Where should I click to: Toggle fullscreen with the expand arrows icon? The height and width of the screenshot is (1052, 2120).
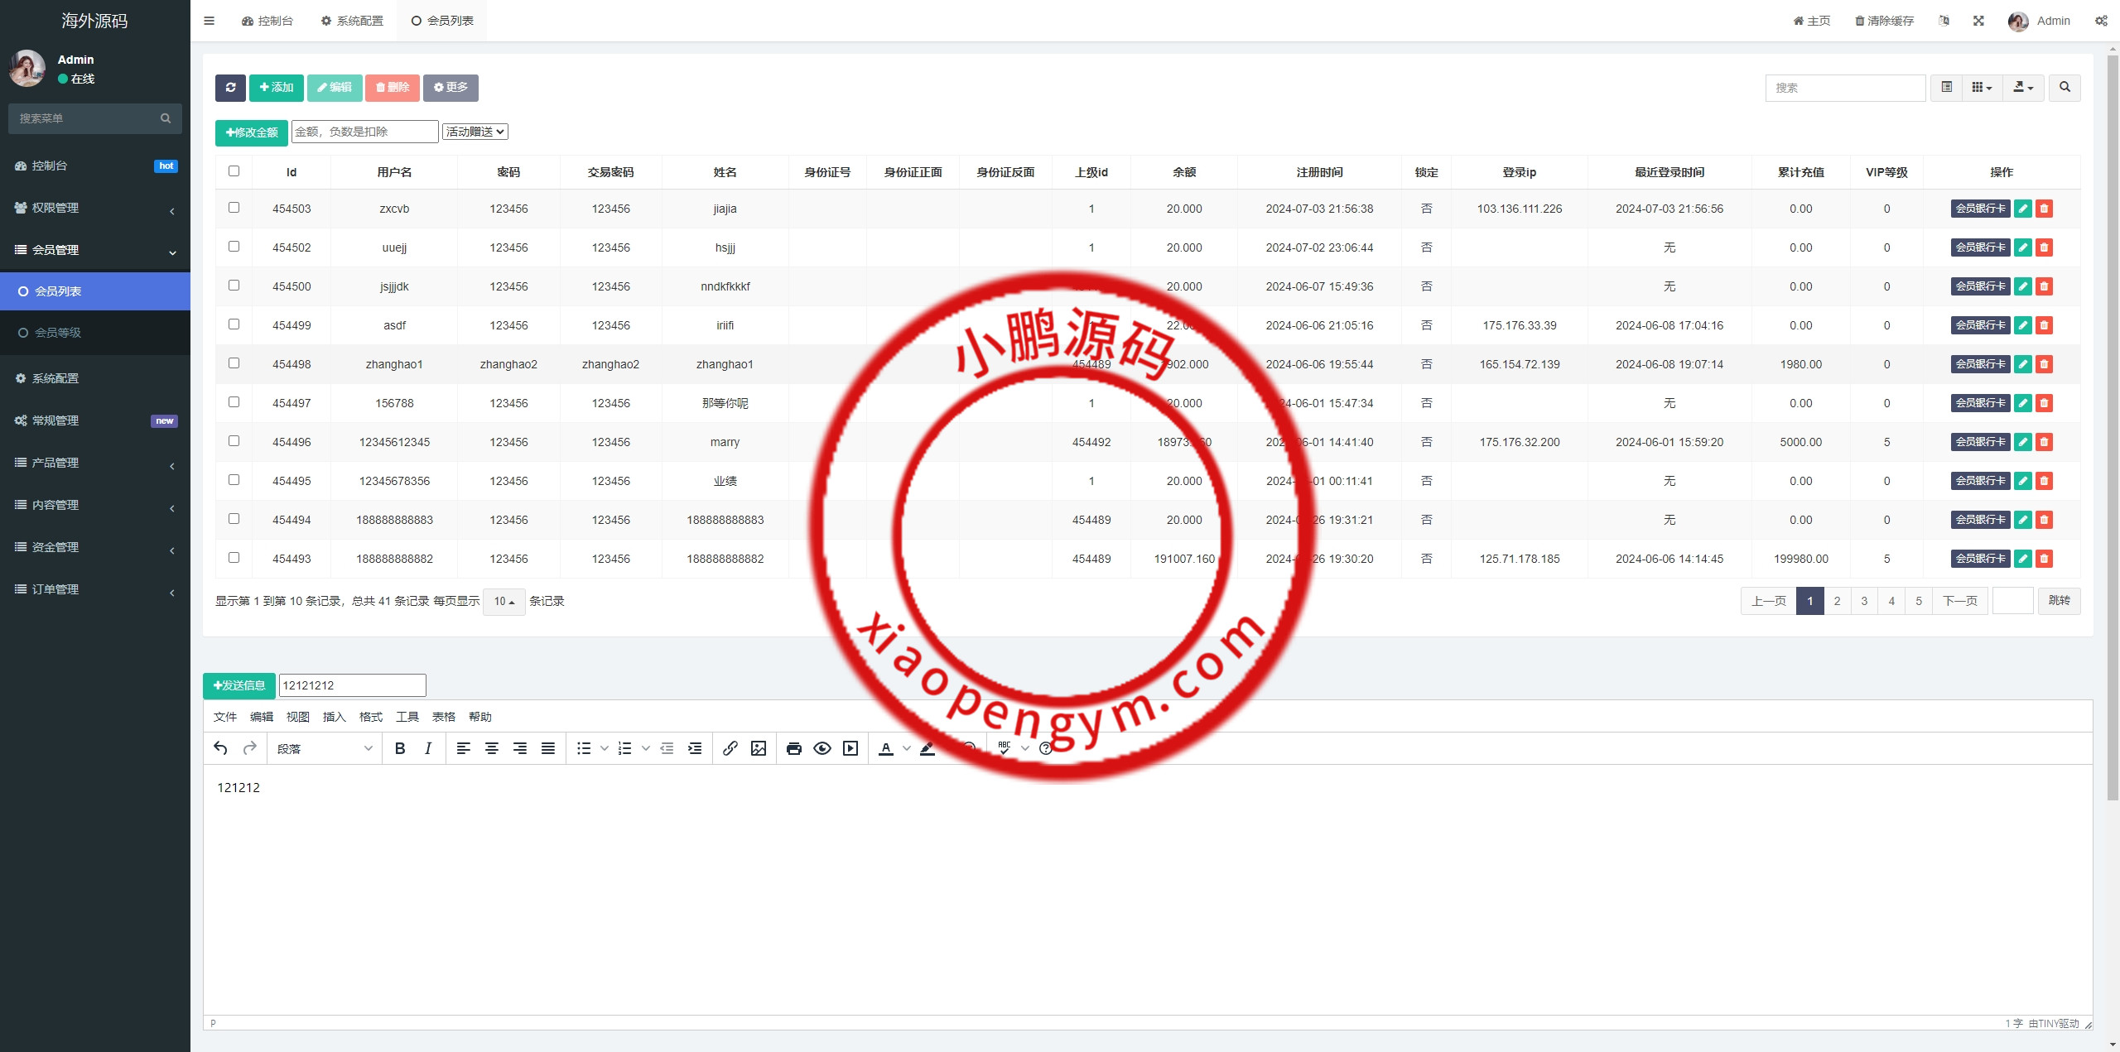tap(1978, 21)
